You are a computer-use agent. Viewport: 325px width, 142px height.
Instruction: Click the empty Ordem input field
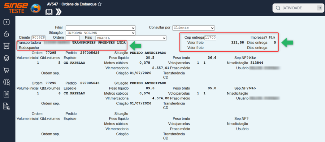pos(73,38)
